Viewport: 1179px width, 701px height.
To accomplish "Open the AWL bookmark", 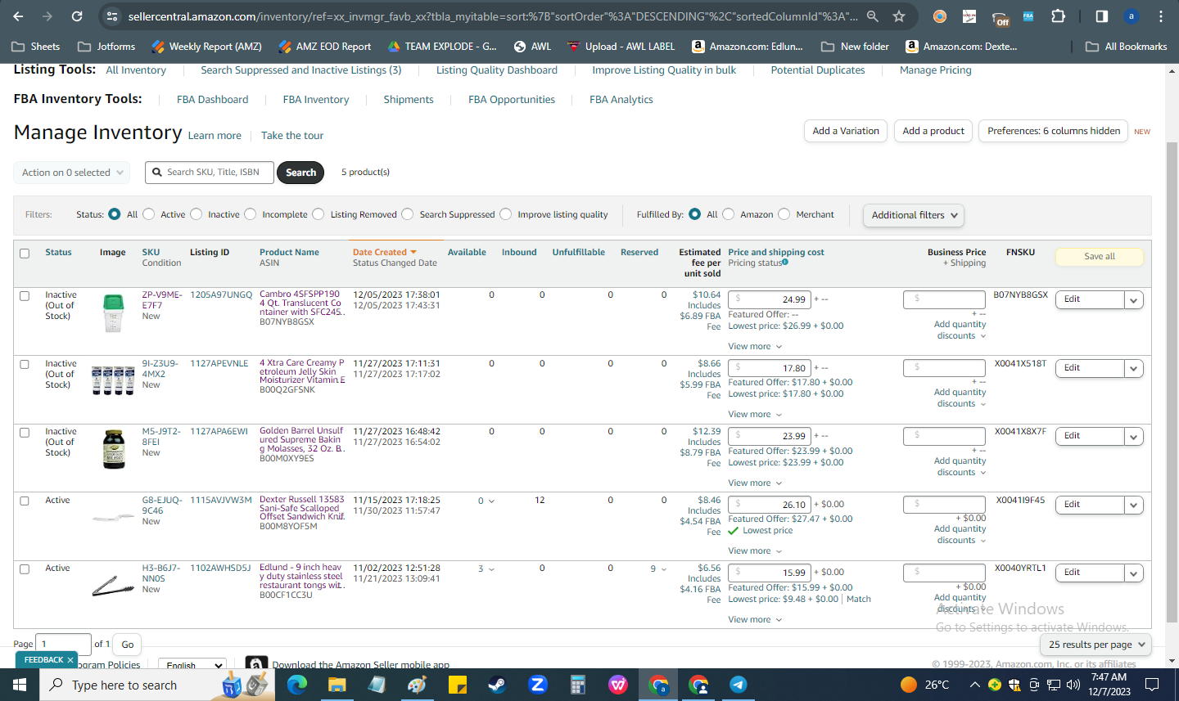I will (x=532, y=47).
